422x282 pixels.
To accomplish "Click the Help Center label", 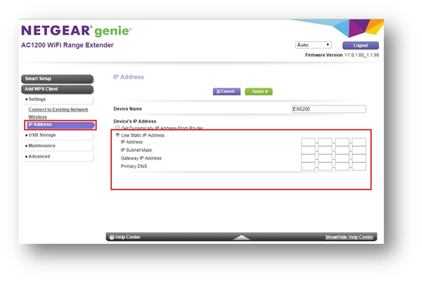I will tap(128, 237).
